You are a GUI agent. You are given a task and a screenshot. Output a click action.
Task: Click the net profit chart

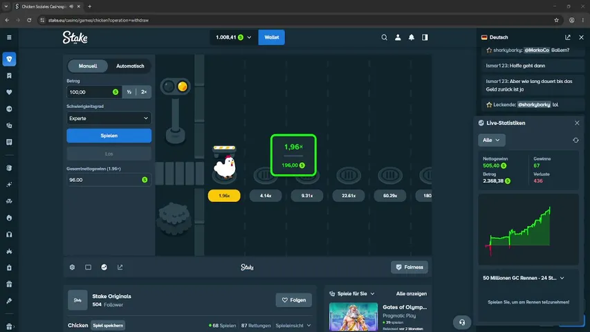pos(528,229)
